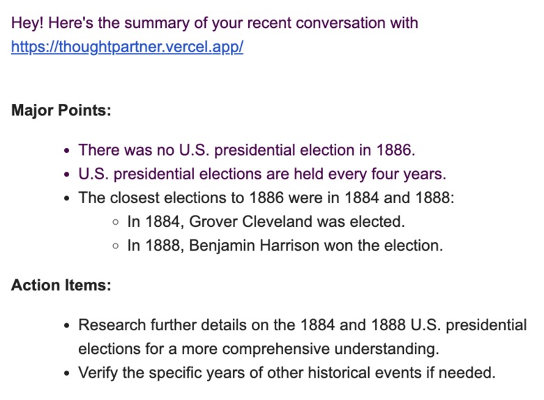Click the words Grover Cleveland
The image size is (544, 400).
(250, 221)
